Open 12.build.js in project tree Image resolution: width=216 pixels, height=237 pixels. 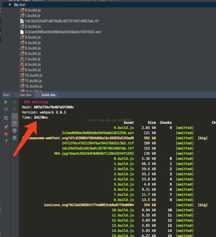[x=34, y=86]
